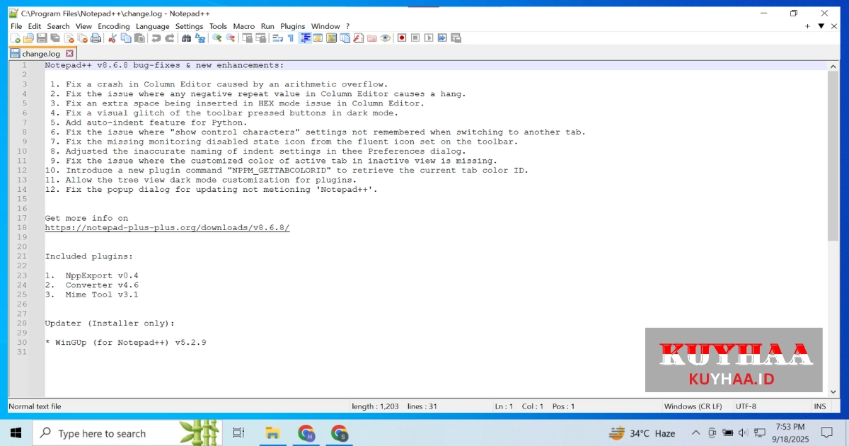This screenshot has height=446, width=849.
Task: Toggle synchronized horizontal scrolling
Action: (x=260, y=38)
